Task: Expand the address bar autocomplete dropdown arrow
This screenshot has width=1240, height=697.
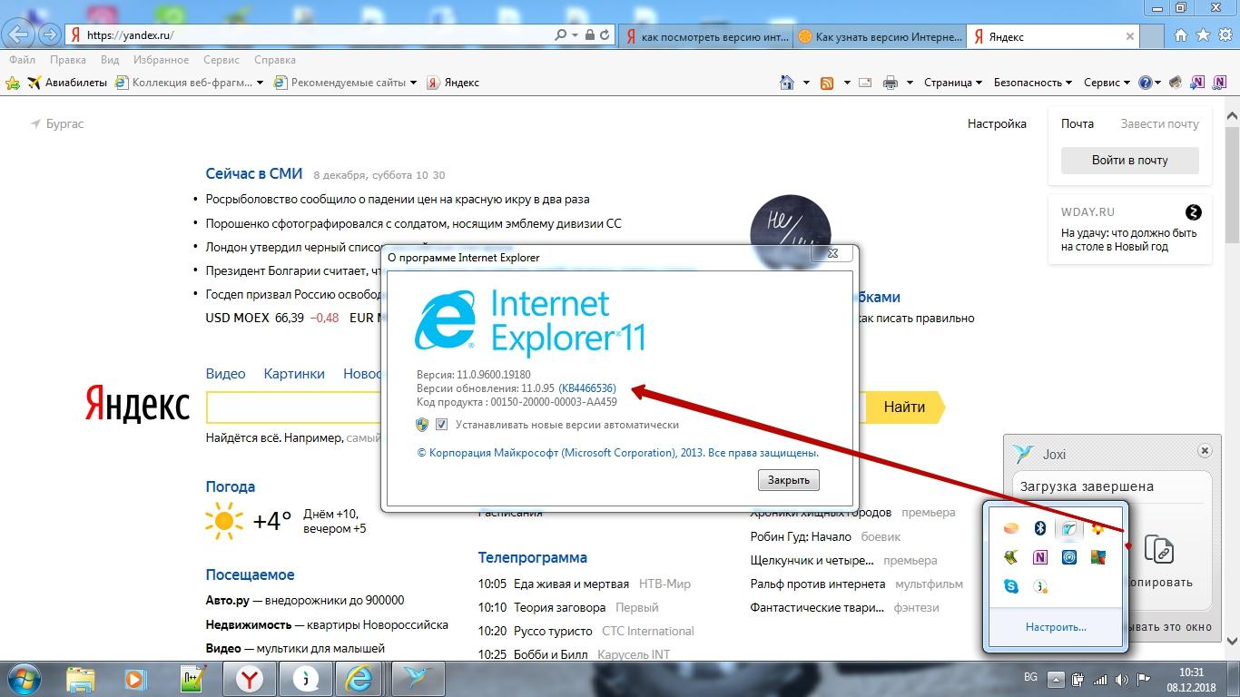Action: coord(575,35)
